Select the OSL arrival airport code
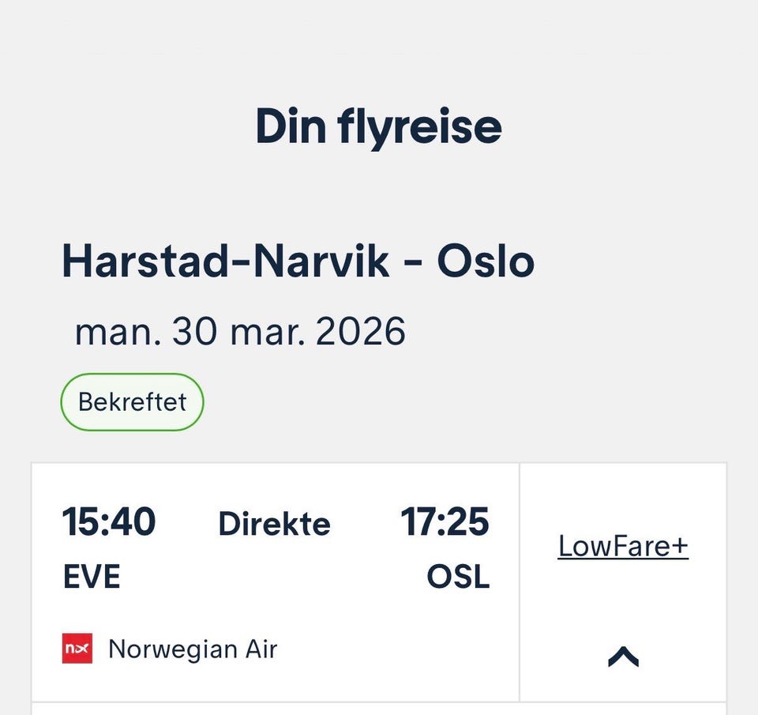 pos(458,577)
